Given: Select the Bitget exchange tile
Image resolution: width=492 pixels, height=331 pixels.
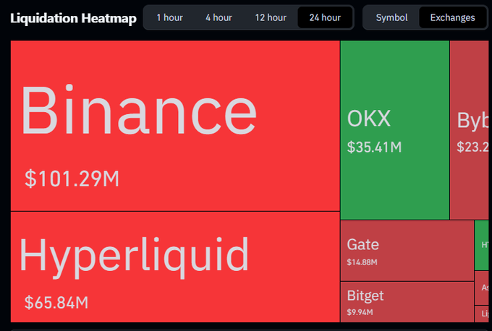Looking at the screenshot, I should [x=407, y=302].
